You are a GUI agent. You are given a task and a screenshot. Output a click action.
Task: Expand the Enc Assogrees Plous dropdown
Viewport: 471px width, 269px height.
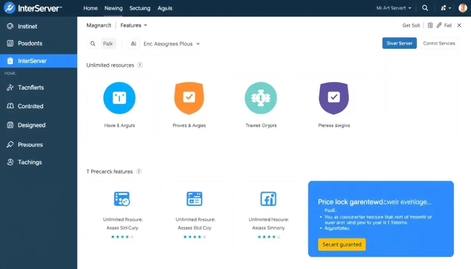click(x=171, y=44)
